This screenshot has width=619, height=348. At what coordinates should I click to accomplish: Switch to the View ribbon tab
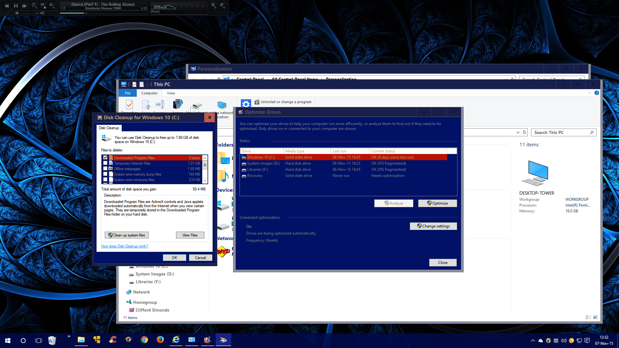tap(171, 93)
